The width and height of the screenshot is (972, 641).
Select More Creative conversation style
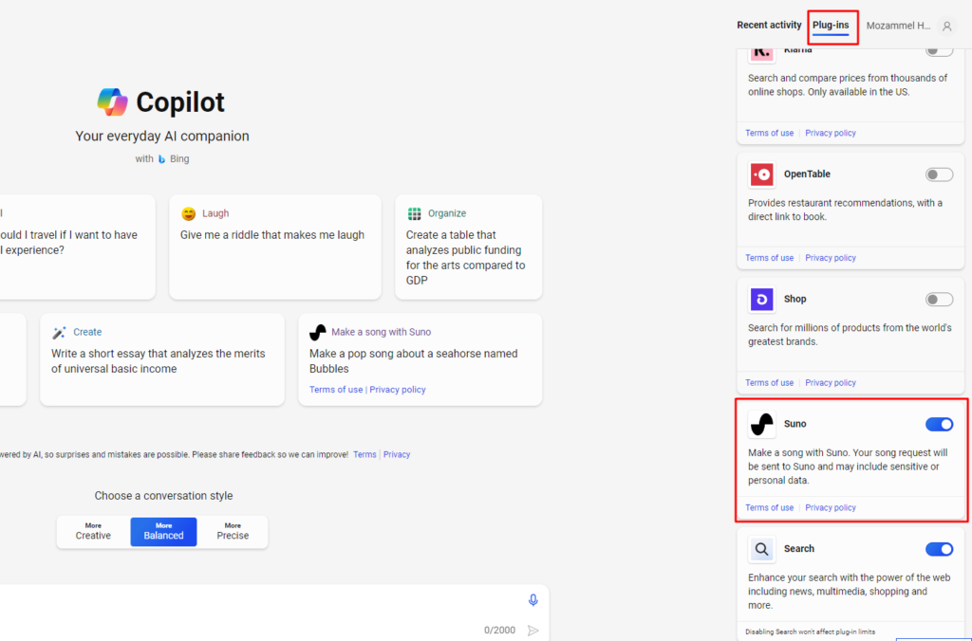coord(94,531)
